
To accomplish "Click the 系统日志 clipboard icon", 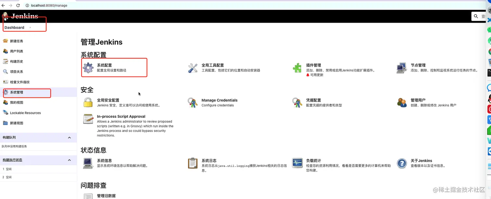I will point(193,163).
